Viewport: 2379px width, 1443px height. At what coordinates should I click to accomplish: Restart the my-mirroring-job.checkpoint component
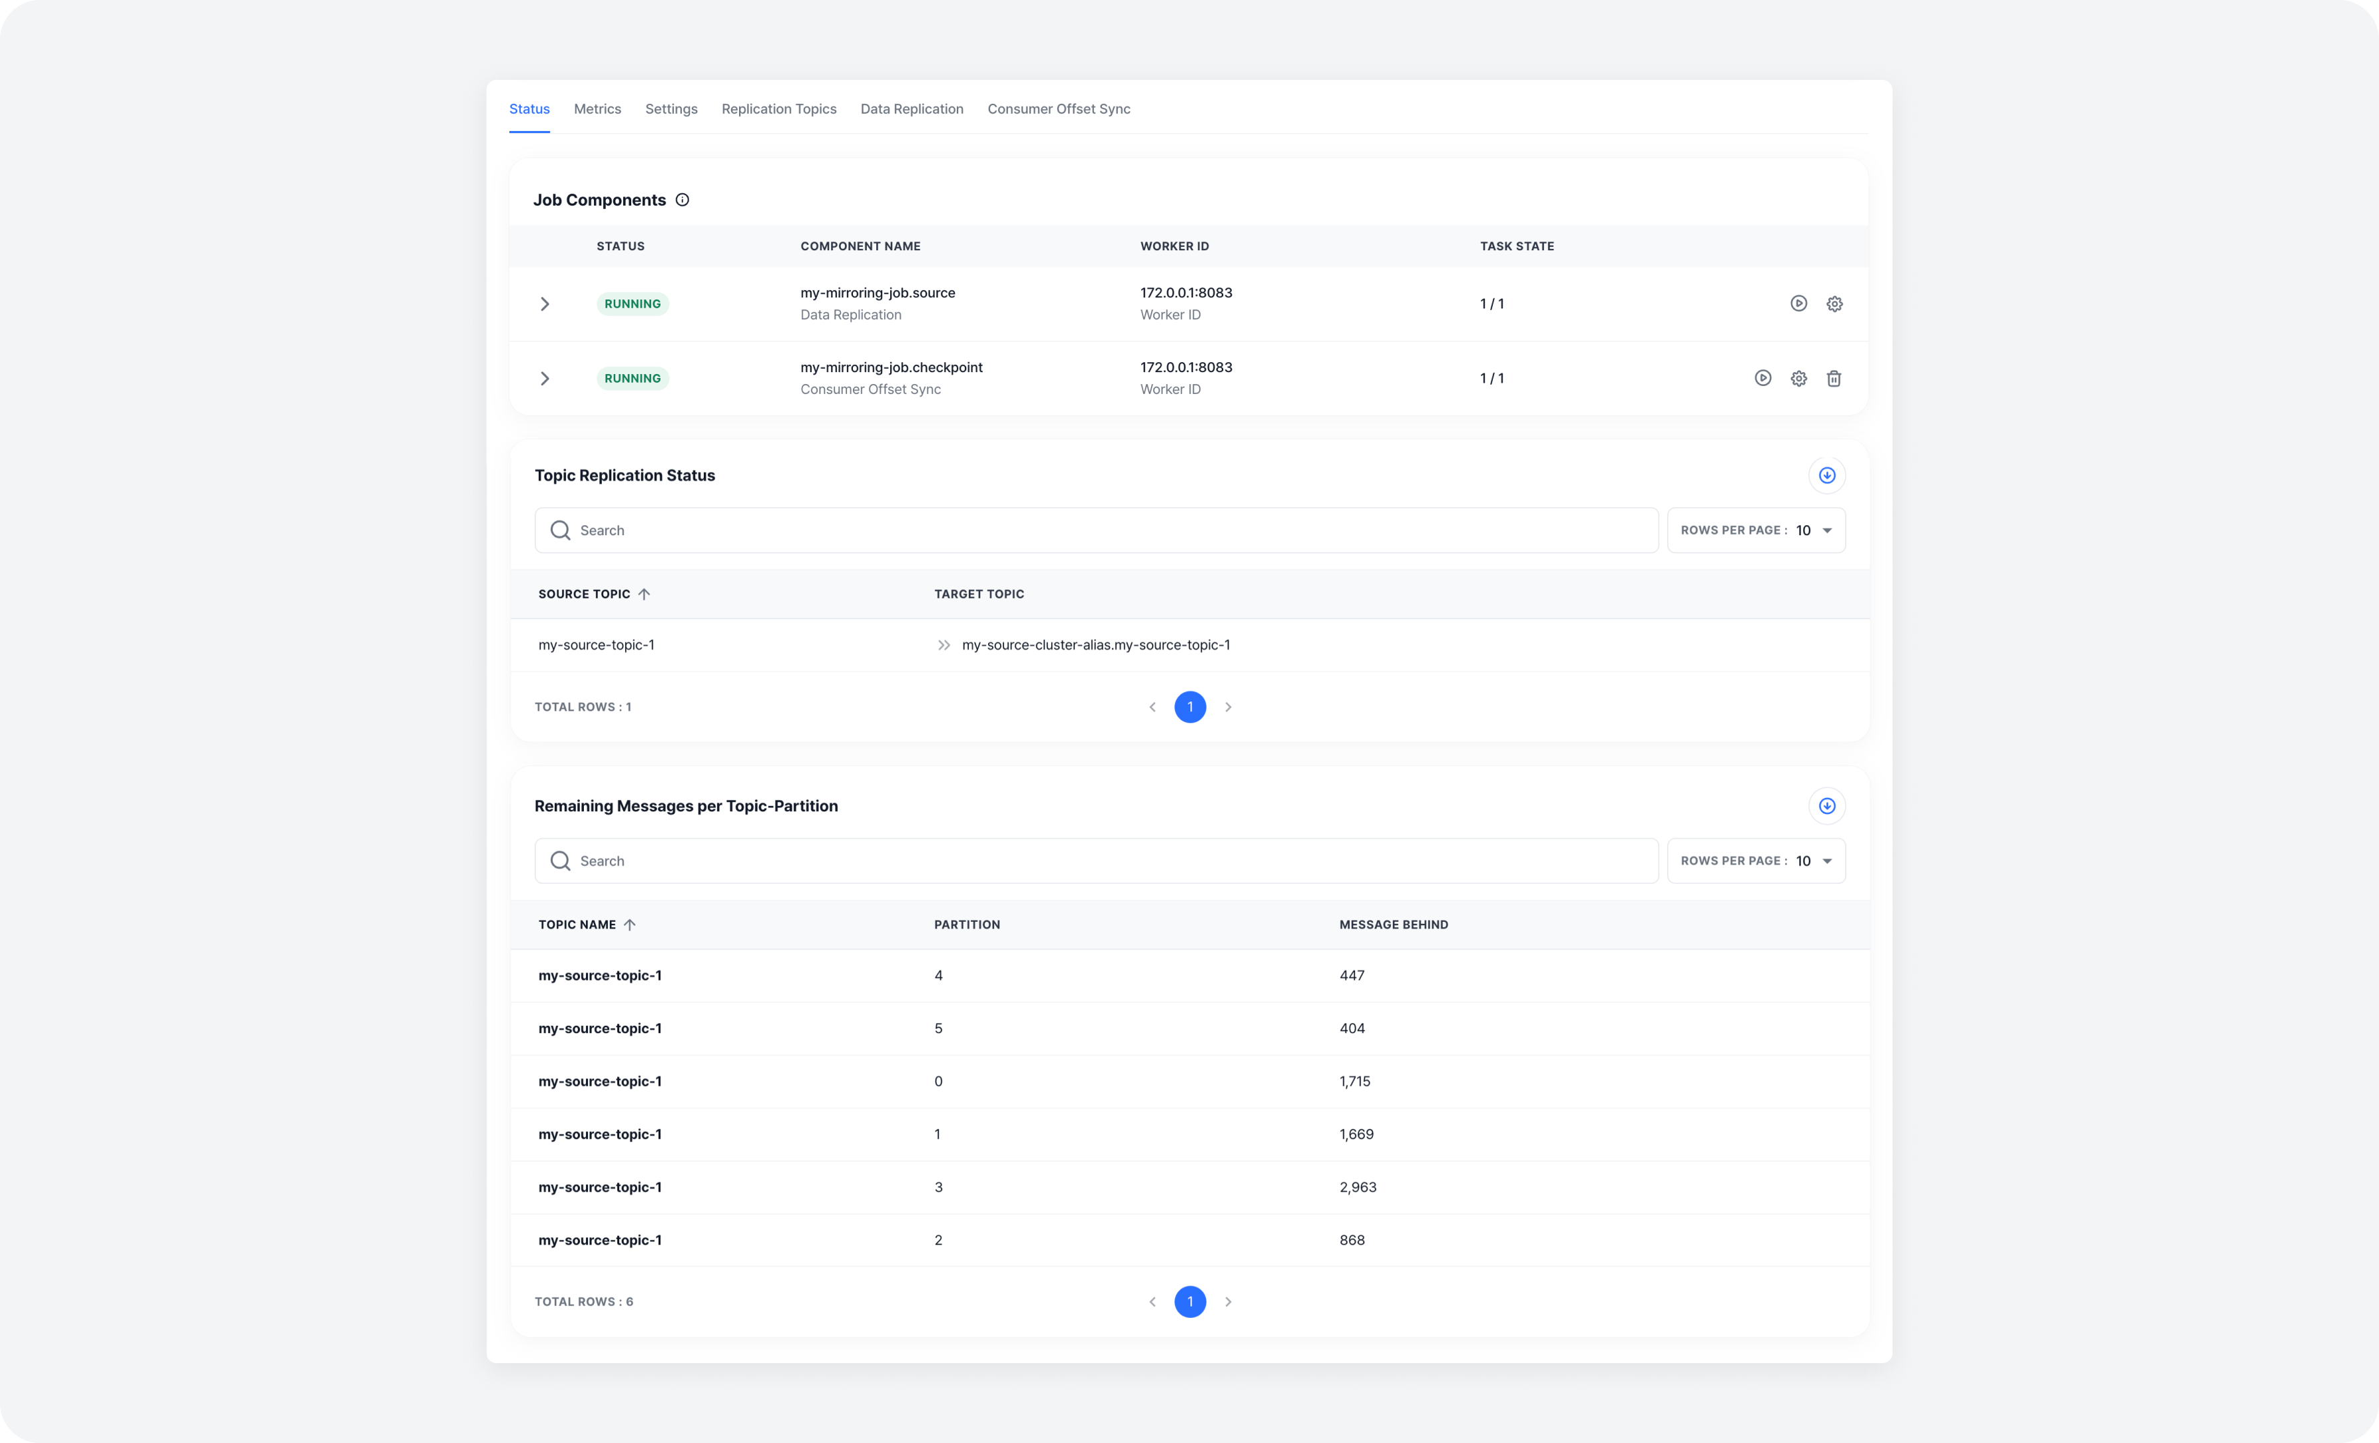[1762, 378]
